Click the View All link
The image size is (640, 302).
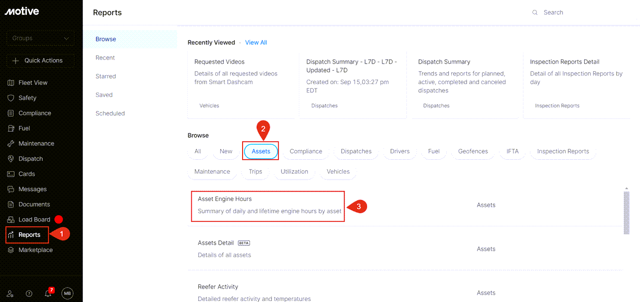pyautogui.click(x=256, y=43)
